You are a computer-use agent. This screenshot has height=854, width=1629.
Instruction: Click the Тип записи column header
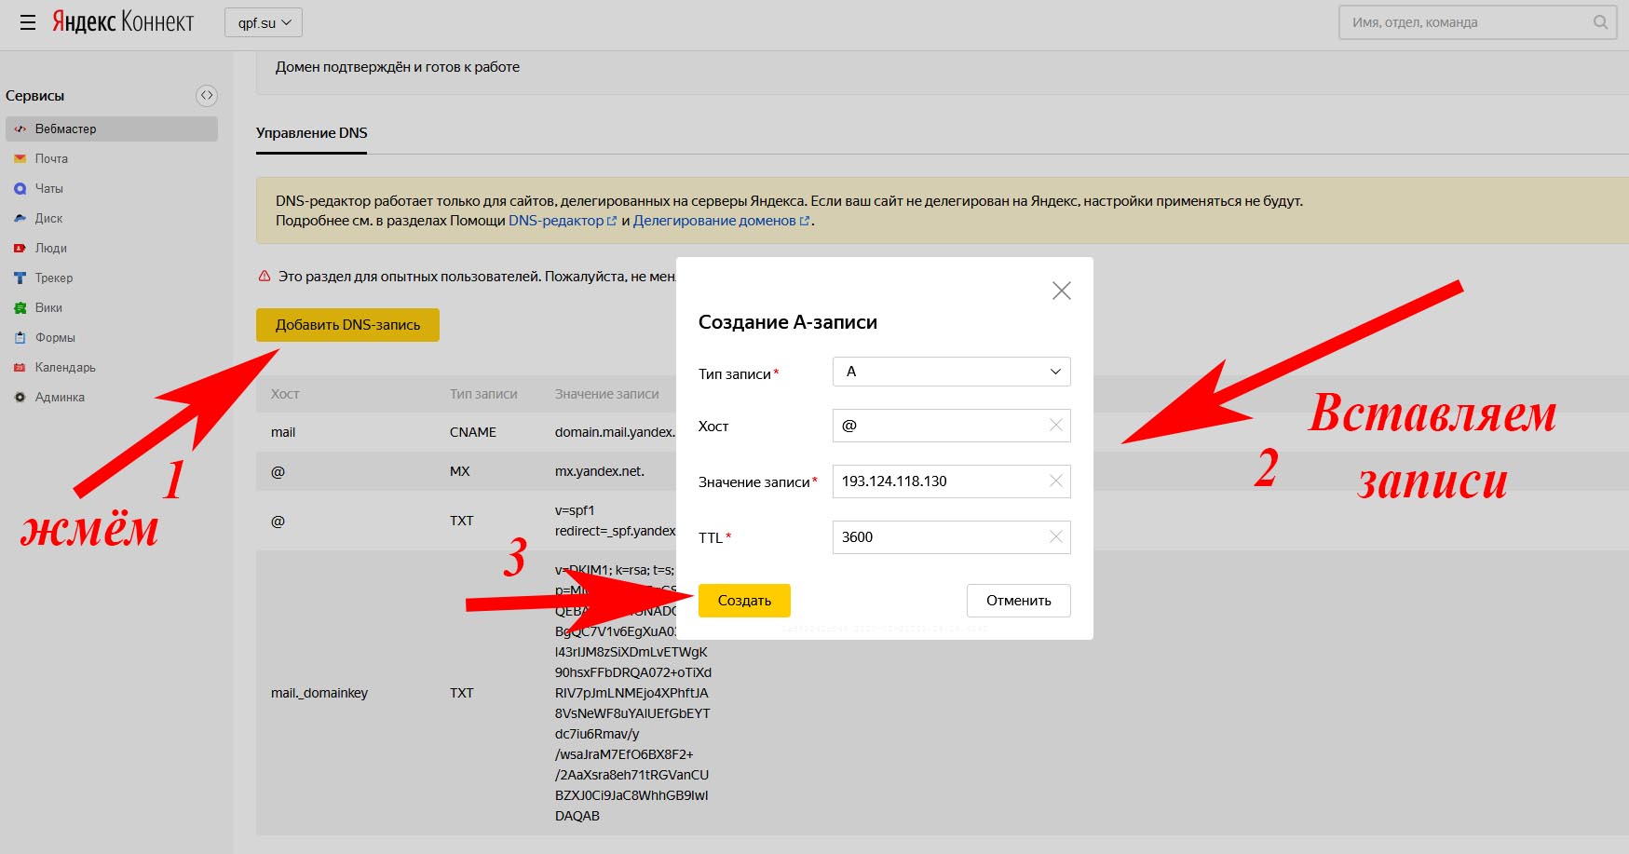click(483, 394)
